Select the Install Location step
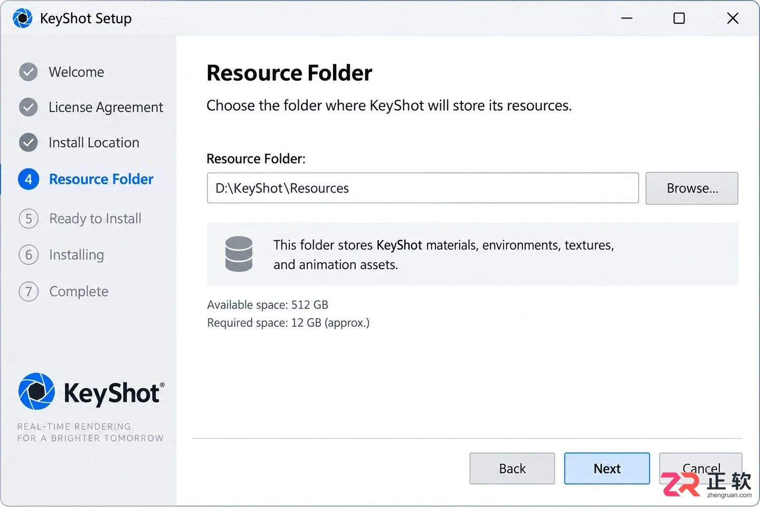Viewport: 760px width, 507px height. [94, 143]
